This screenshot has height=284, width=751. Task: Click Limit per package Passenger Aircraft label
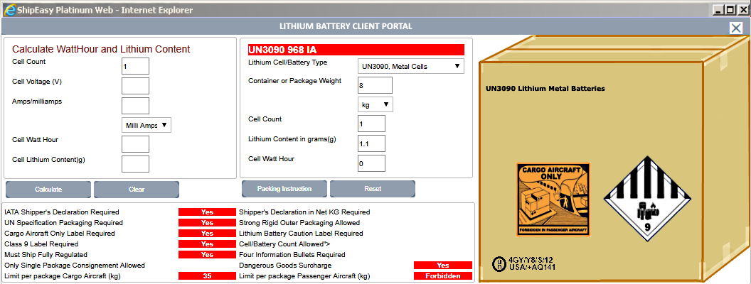tap(304, 276)
